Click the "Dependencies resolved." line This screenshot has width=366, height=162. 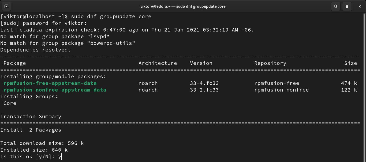point(35,50)
